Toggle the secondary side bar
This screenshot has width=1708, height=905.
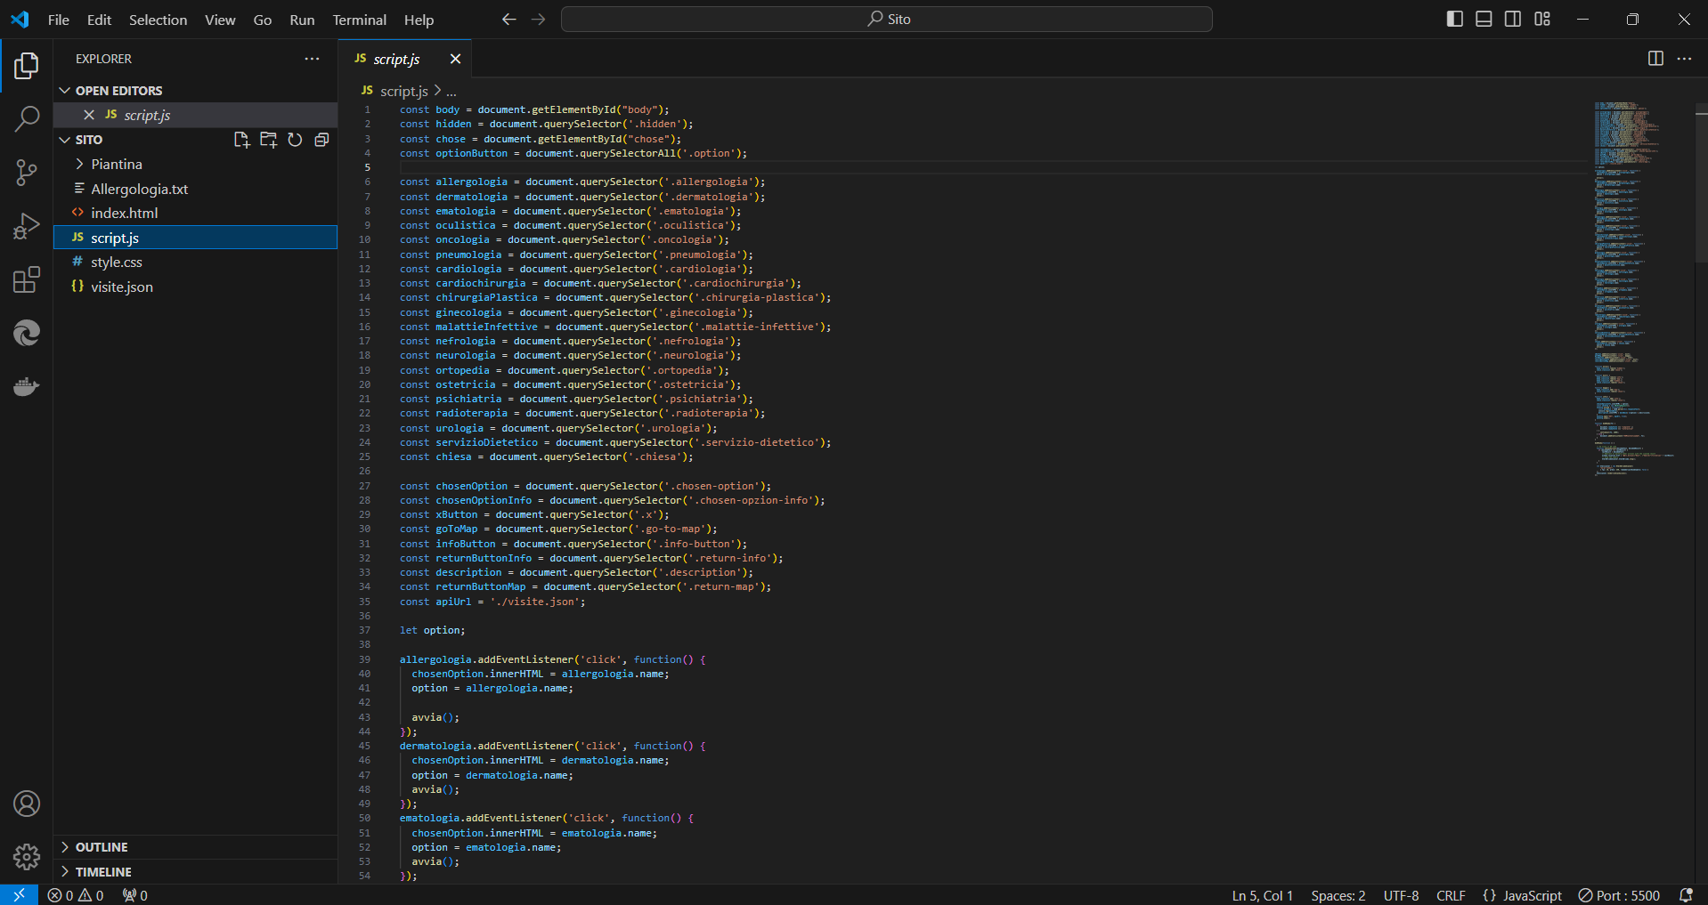tap(1513, 19)
